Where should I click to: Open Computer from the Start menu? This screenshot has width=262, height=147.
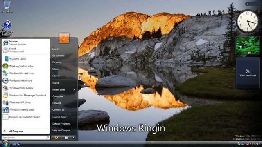point(58,96)
